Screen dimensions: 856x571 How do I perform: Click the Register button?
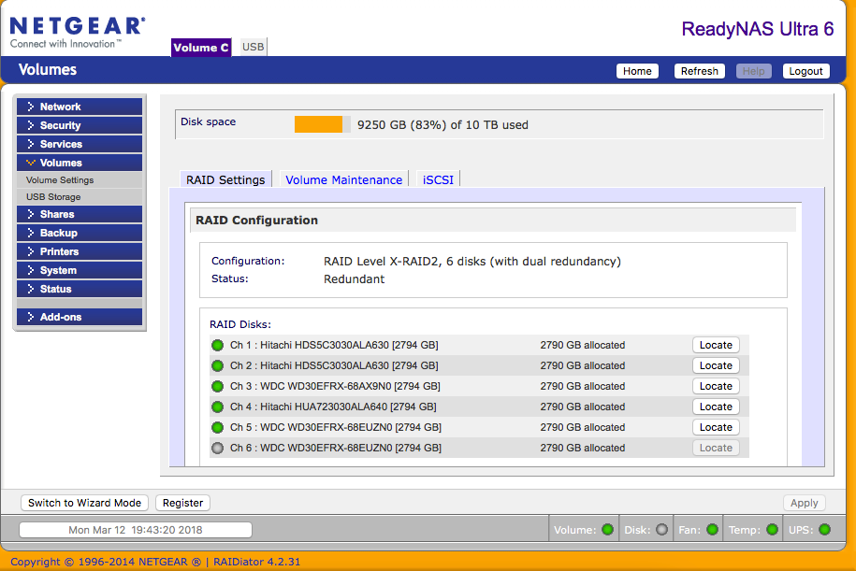182,503
